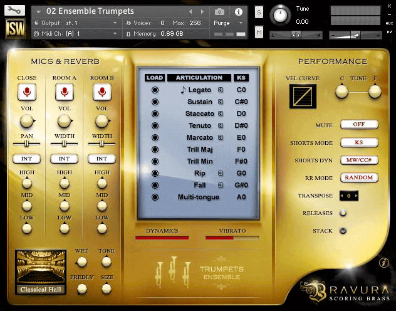Click the Close mic INT button
Image resolution: width=396 pixels, height=311 pixels.
point(26,159)
